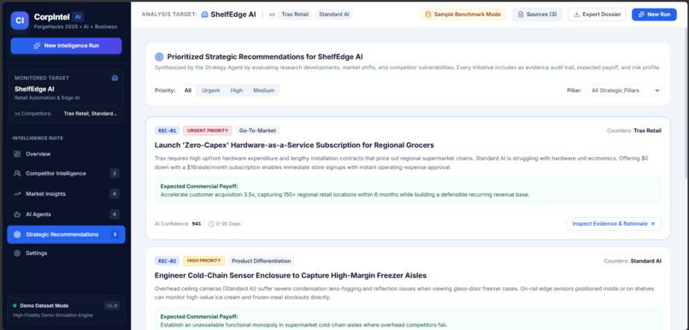Open Market Insights section

(66, 194)
